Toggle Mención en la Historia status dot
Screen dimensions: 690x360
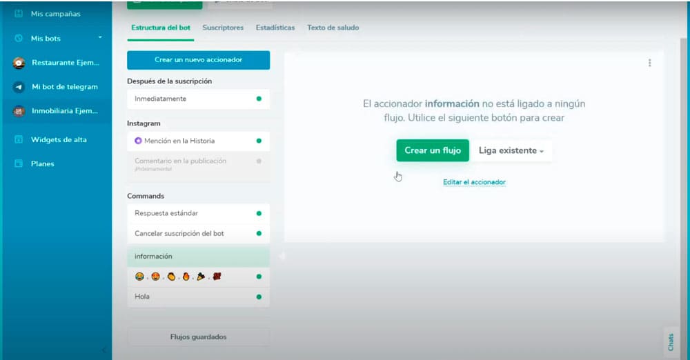[x=259, y=141]
